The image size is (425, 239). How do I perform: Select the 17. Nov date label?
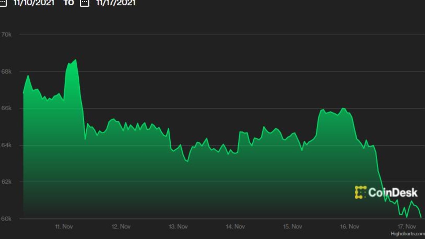(407, 227)
